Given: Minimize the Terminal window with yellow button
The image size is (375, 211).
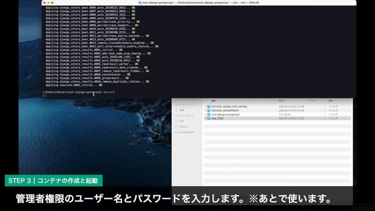Looking at the screenshot, I should coord(48,2).
